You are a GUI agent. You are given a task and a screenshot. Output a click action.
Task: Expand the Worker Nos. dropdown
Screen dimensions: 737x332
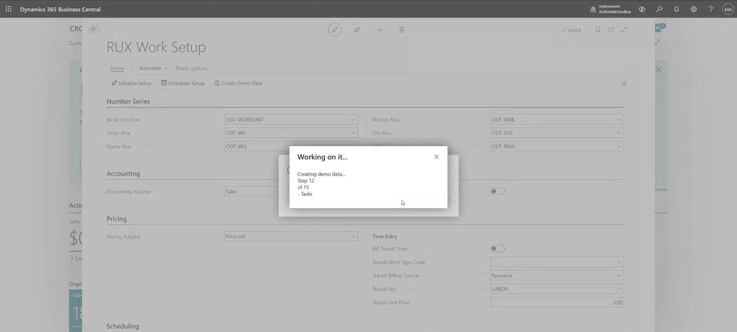618,120
